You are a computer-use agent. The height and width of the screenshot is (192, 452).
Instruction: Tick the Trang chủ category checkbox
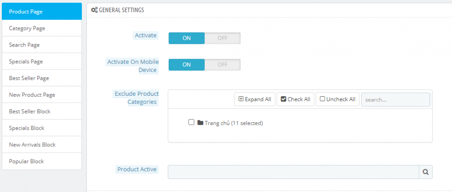coord(191,122)
